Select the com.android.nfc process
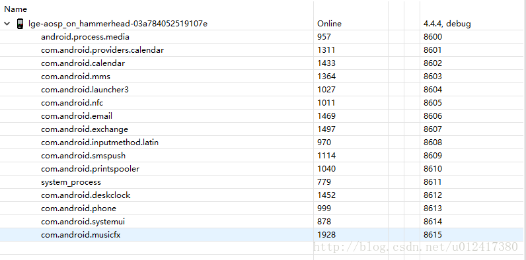 72,103
